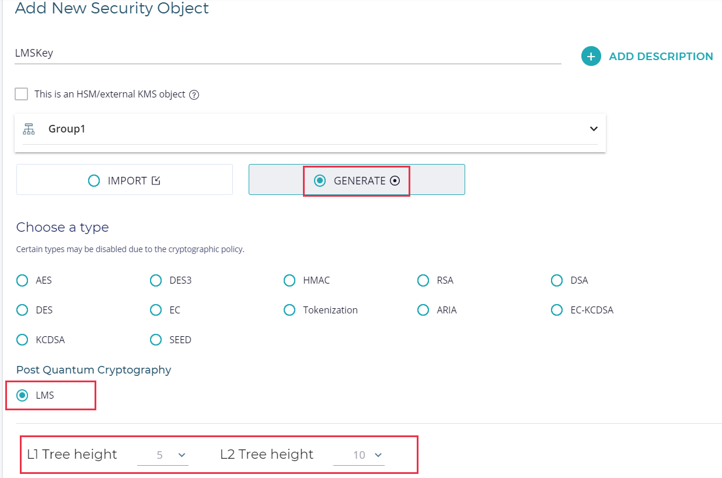Select the LMS post quantum type
The height and width of the screenshot is (478, 722).
(x=22, y=396)
